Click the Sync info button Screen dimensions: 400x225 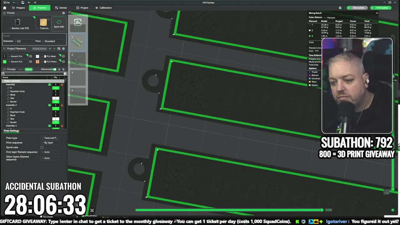[59, 24]
